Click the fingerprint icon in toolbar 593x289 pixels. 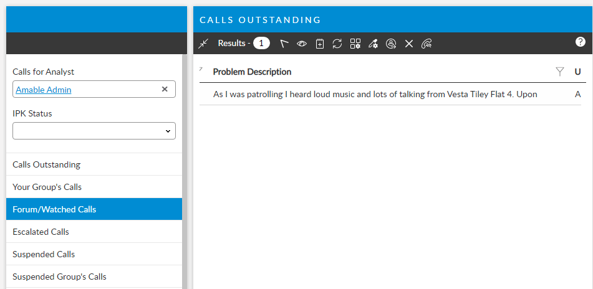coord(427,44)
